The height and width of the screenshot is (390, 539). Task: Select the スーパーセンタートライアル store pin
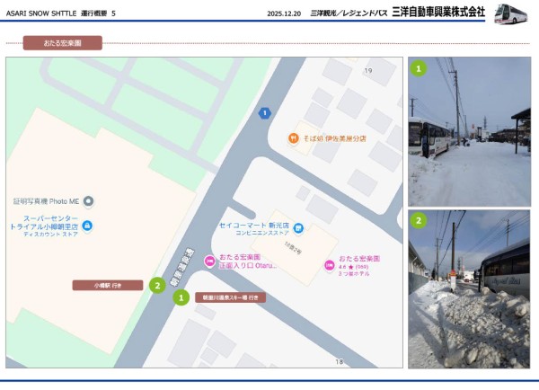(88, 225)
